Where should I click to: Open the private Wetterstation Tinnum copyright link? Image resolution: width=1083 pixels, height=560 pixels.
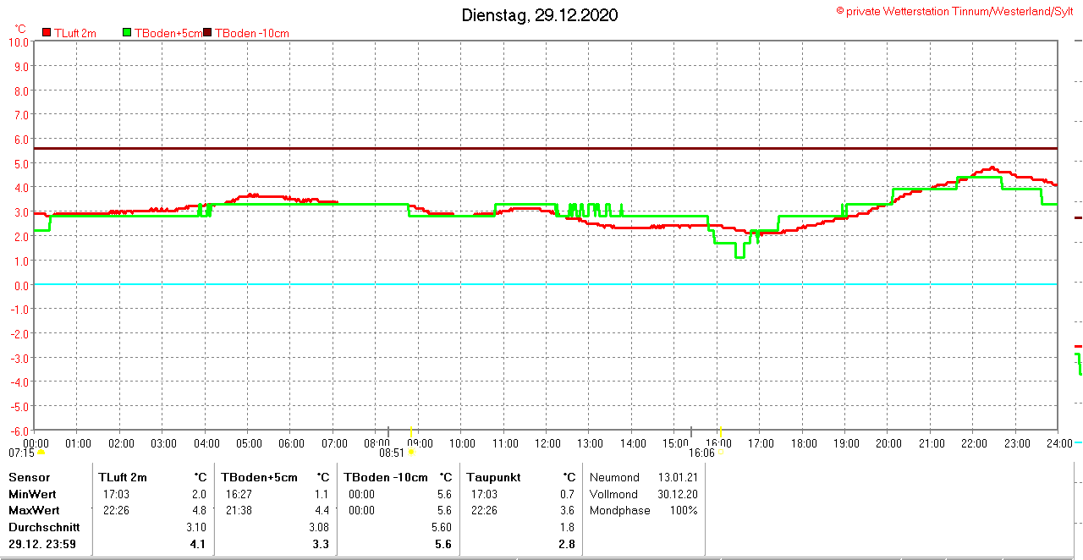(x=954, y=11)
